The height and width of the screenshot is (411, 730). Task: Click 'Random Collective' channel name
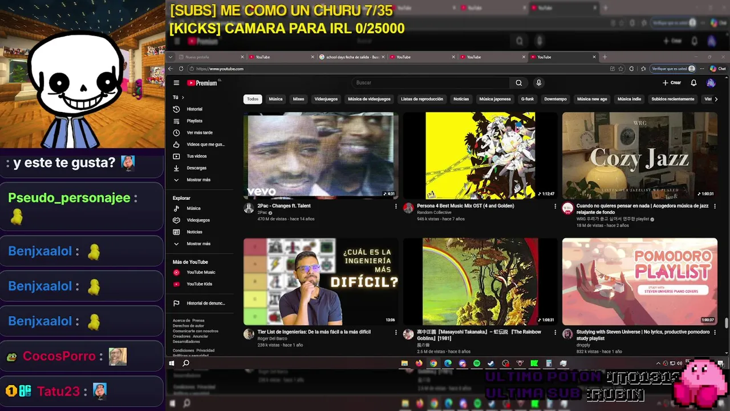click(x=434, y=212)
